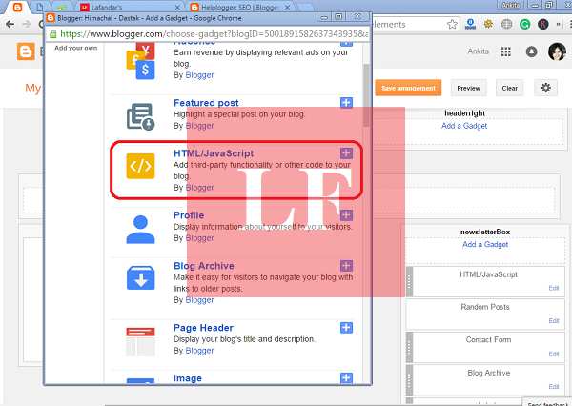This screenshot has height=406, width=572.
Task: Open the HTML/JavaScript gadget title
Action: point(214,153)
